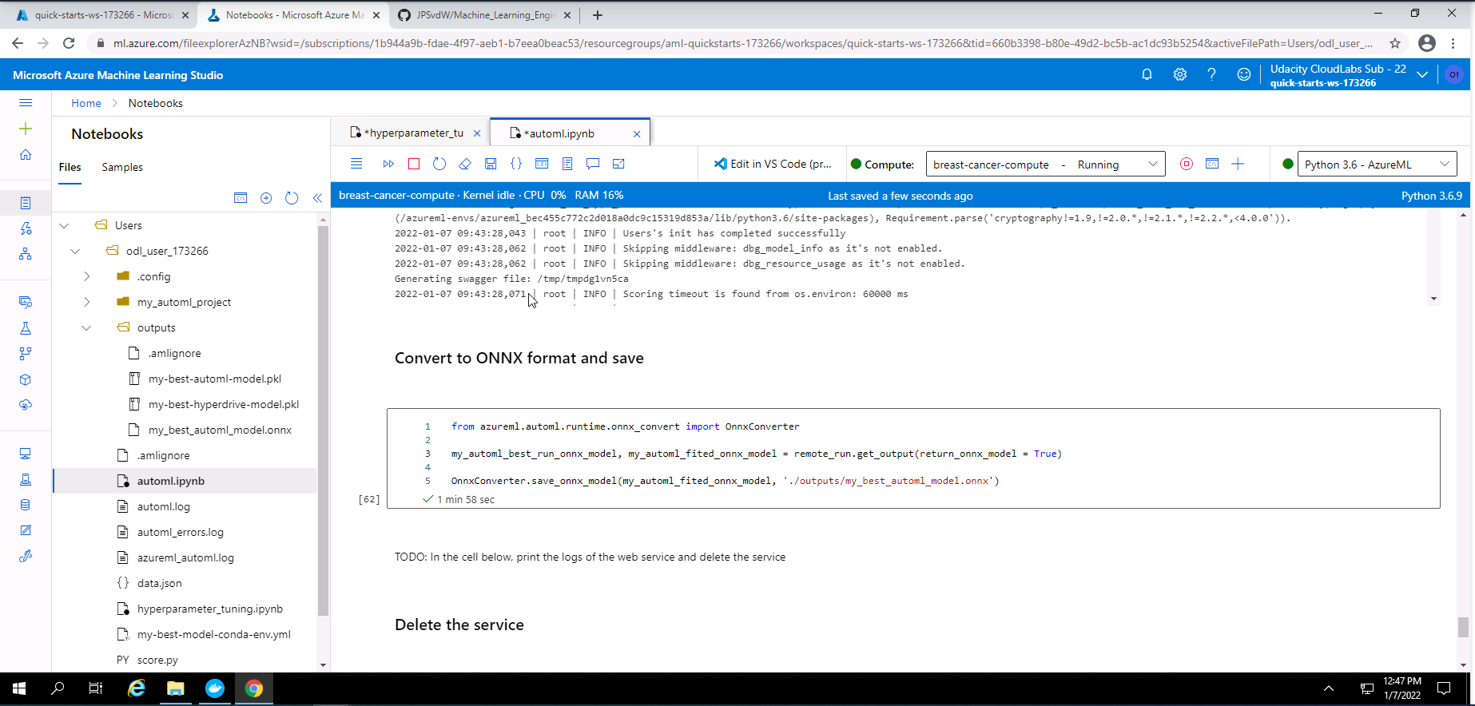Open Automated ML from the sidebar
The image size is (1475, 706).
point(26,228)
